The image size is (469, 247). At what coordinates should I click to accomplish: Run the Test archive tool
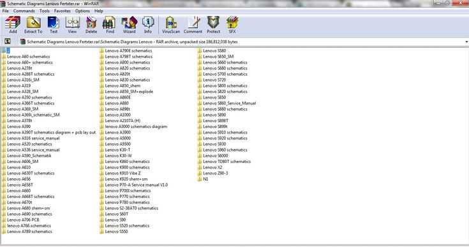[54, 25]
